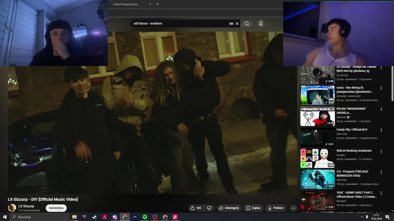Image resolution: width=394 pixels, height=221 pixels.
Task: Click the 'Gustaw' channel name
Action: (x=341, y=155)
